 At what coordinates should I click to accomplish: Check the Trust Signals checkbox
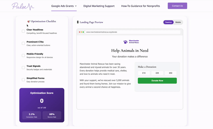(23, 68)
